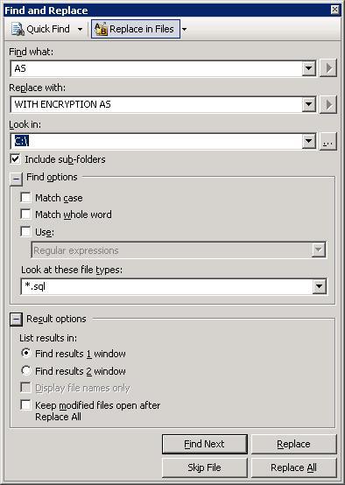Click the Replace All button

click(293, 467)
